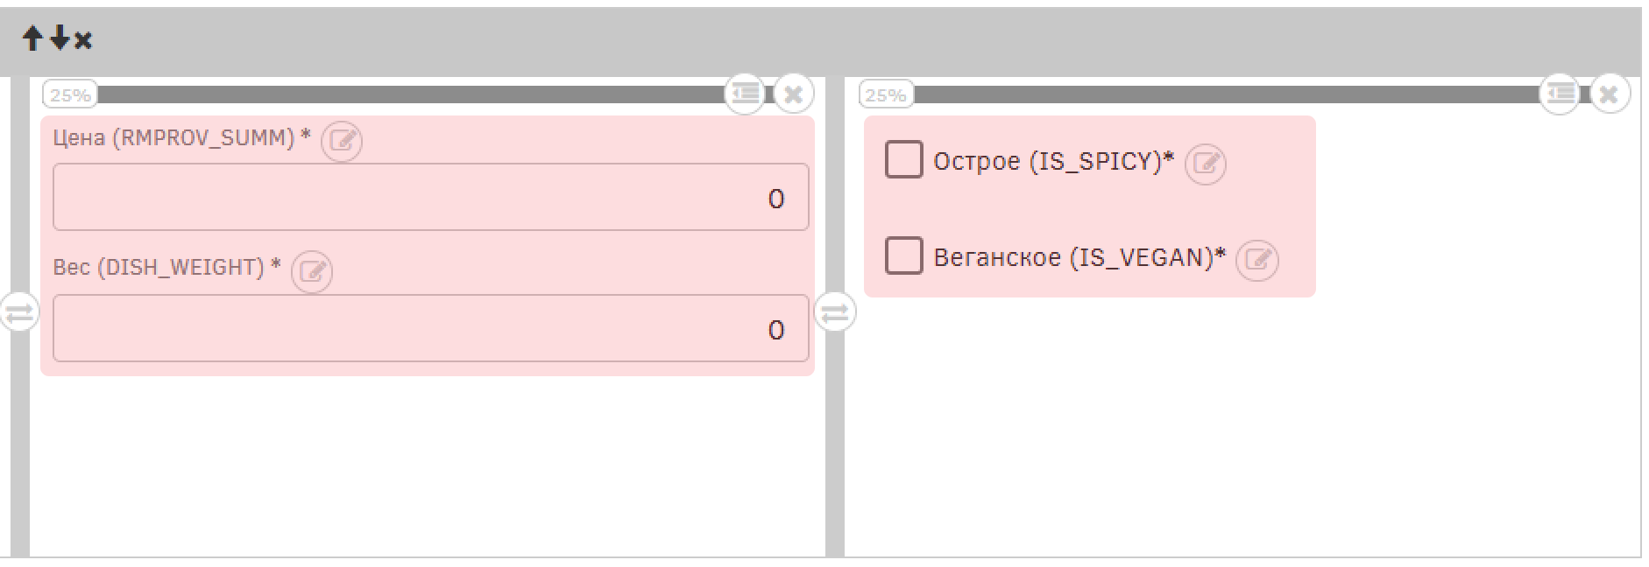Image resolution: width=1649 pixels, height=567 pixels.
Task: Click the left column 25% width badge
Action: (70, 94)
